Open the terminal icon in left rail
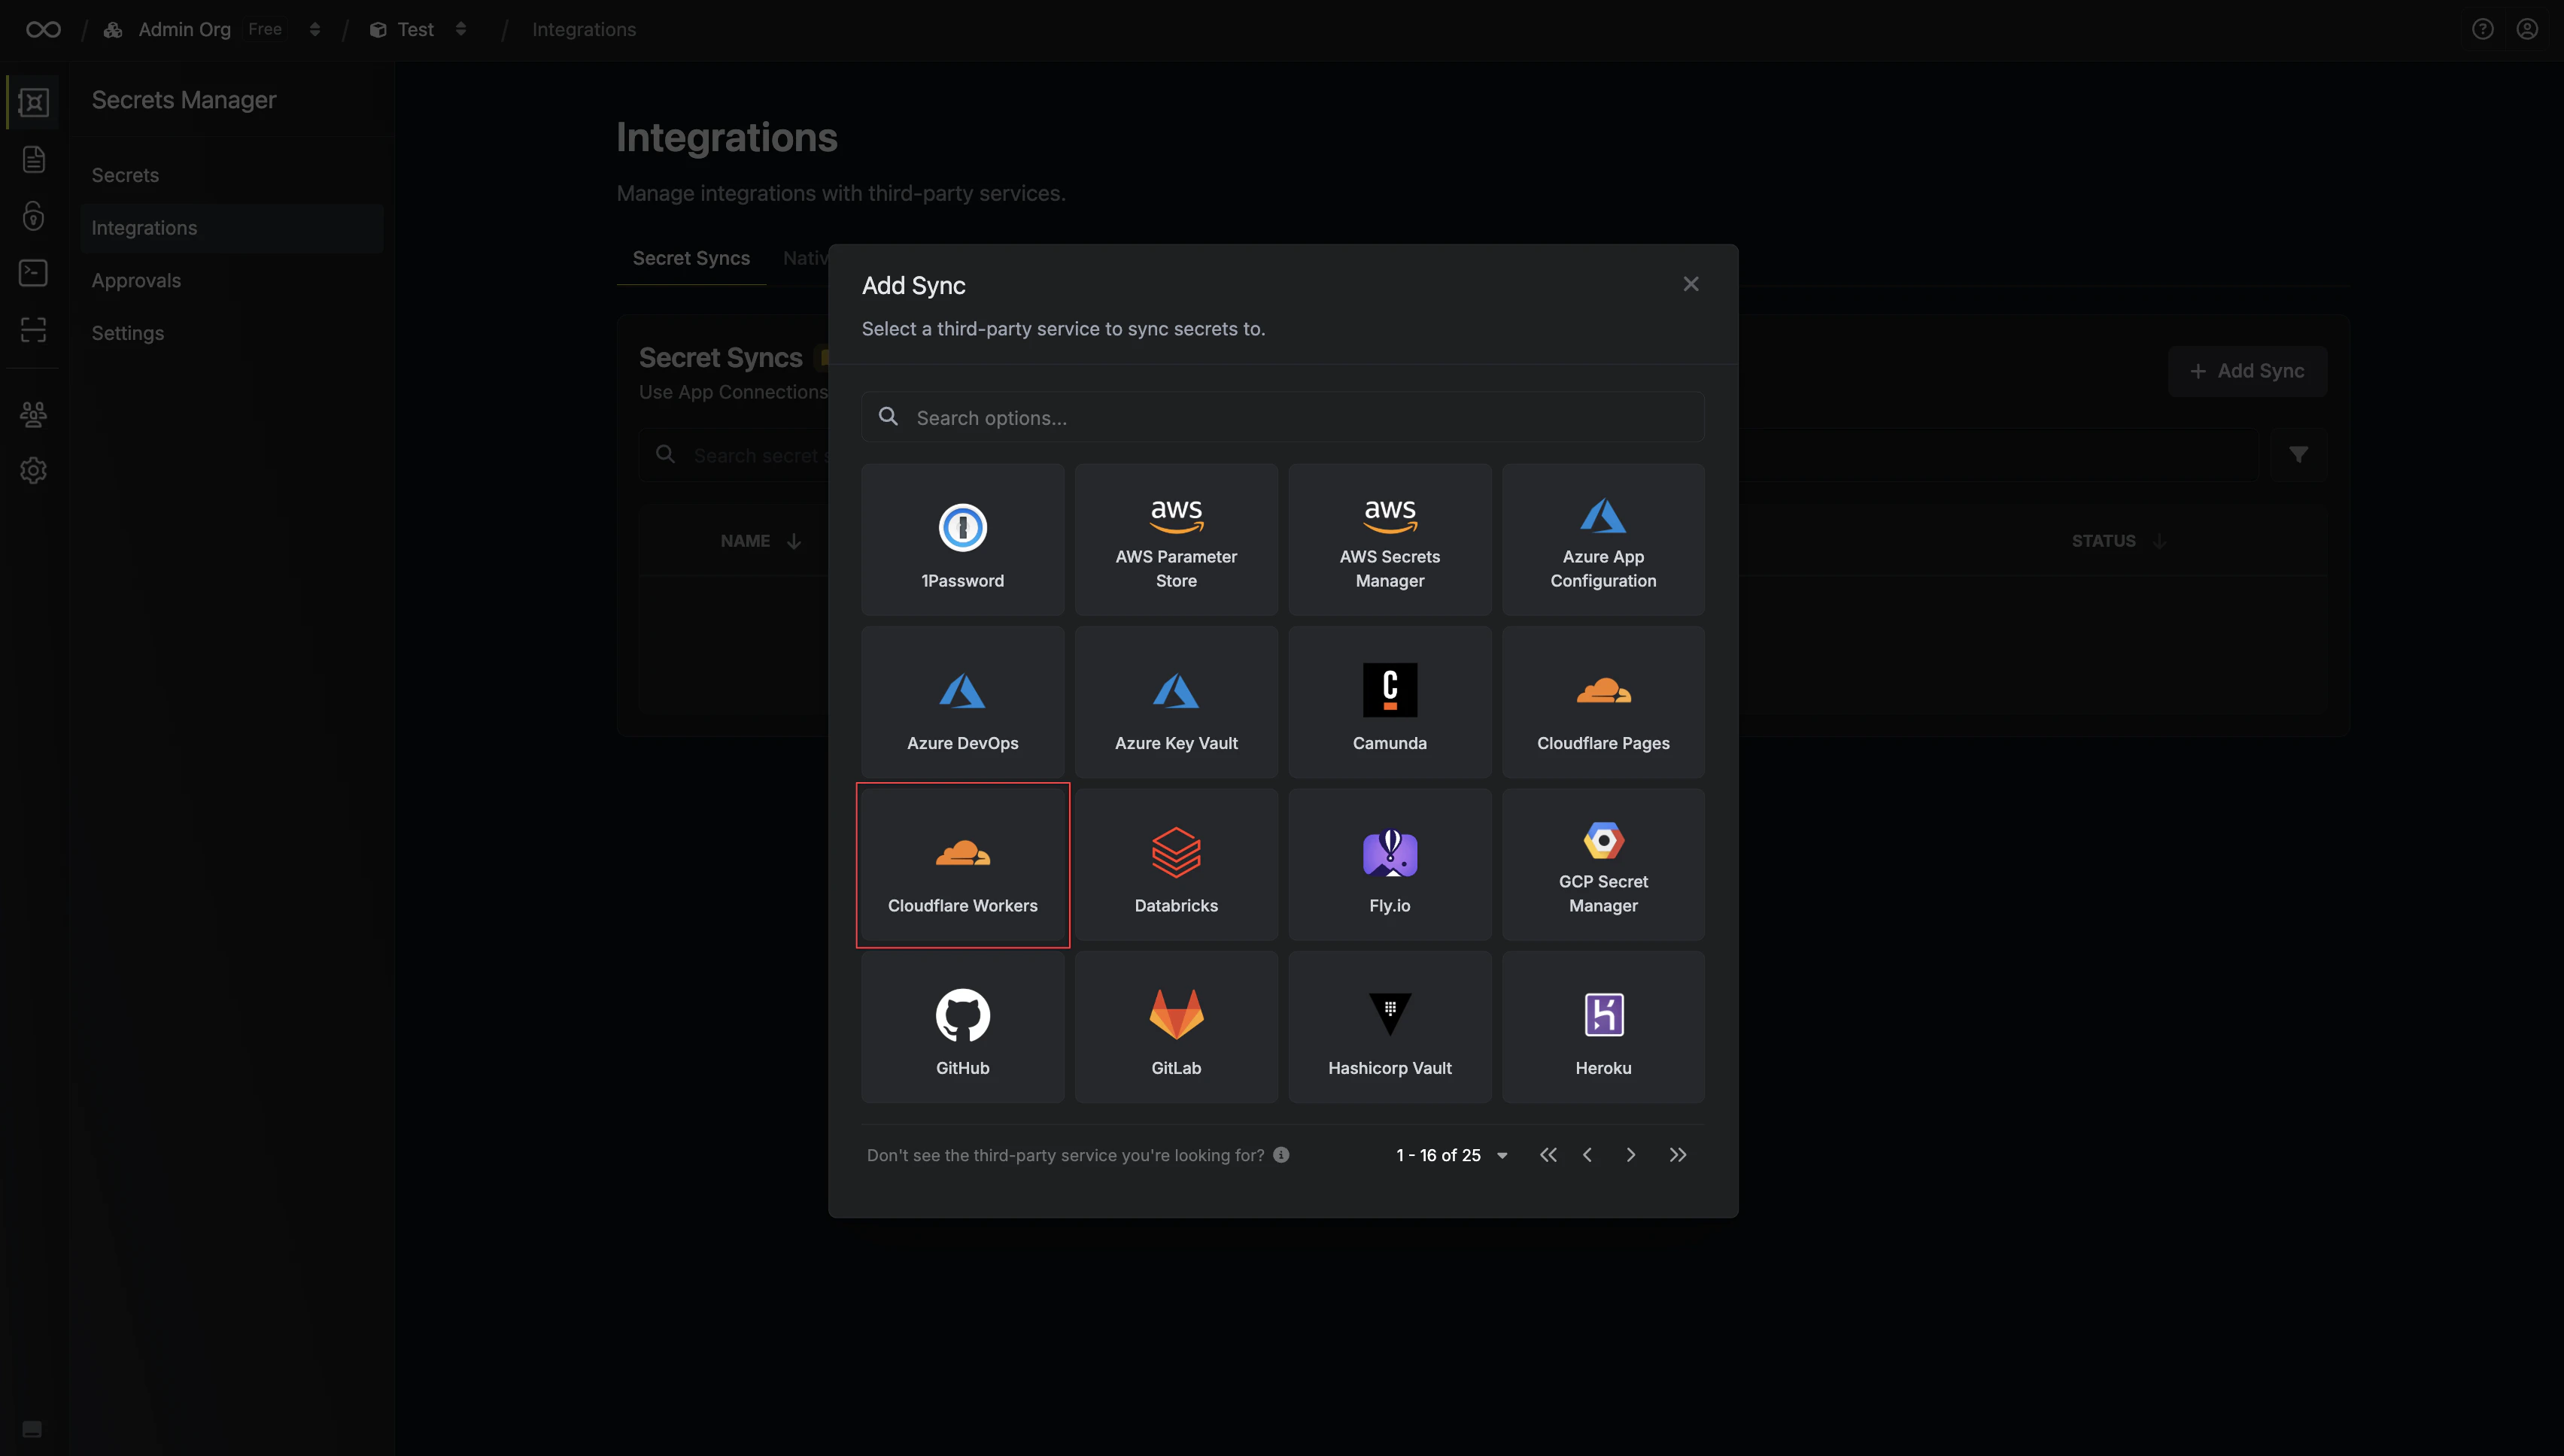 point(34,272)
